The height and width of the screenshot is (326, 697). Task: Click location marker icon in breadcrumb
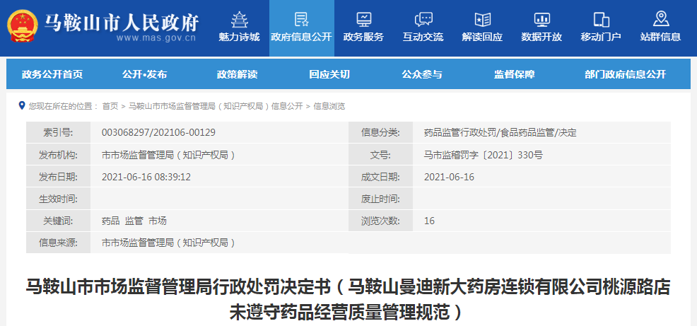(22, 106)
